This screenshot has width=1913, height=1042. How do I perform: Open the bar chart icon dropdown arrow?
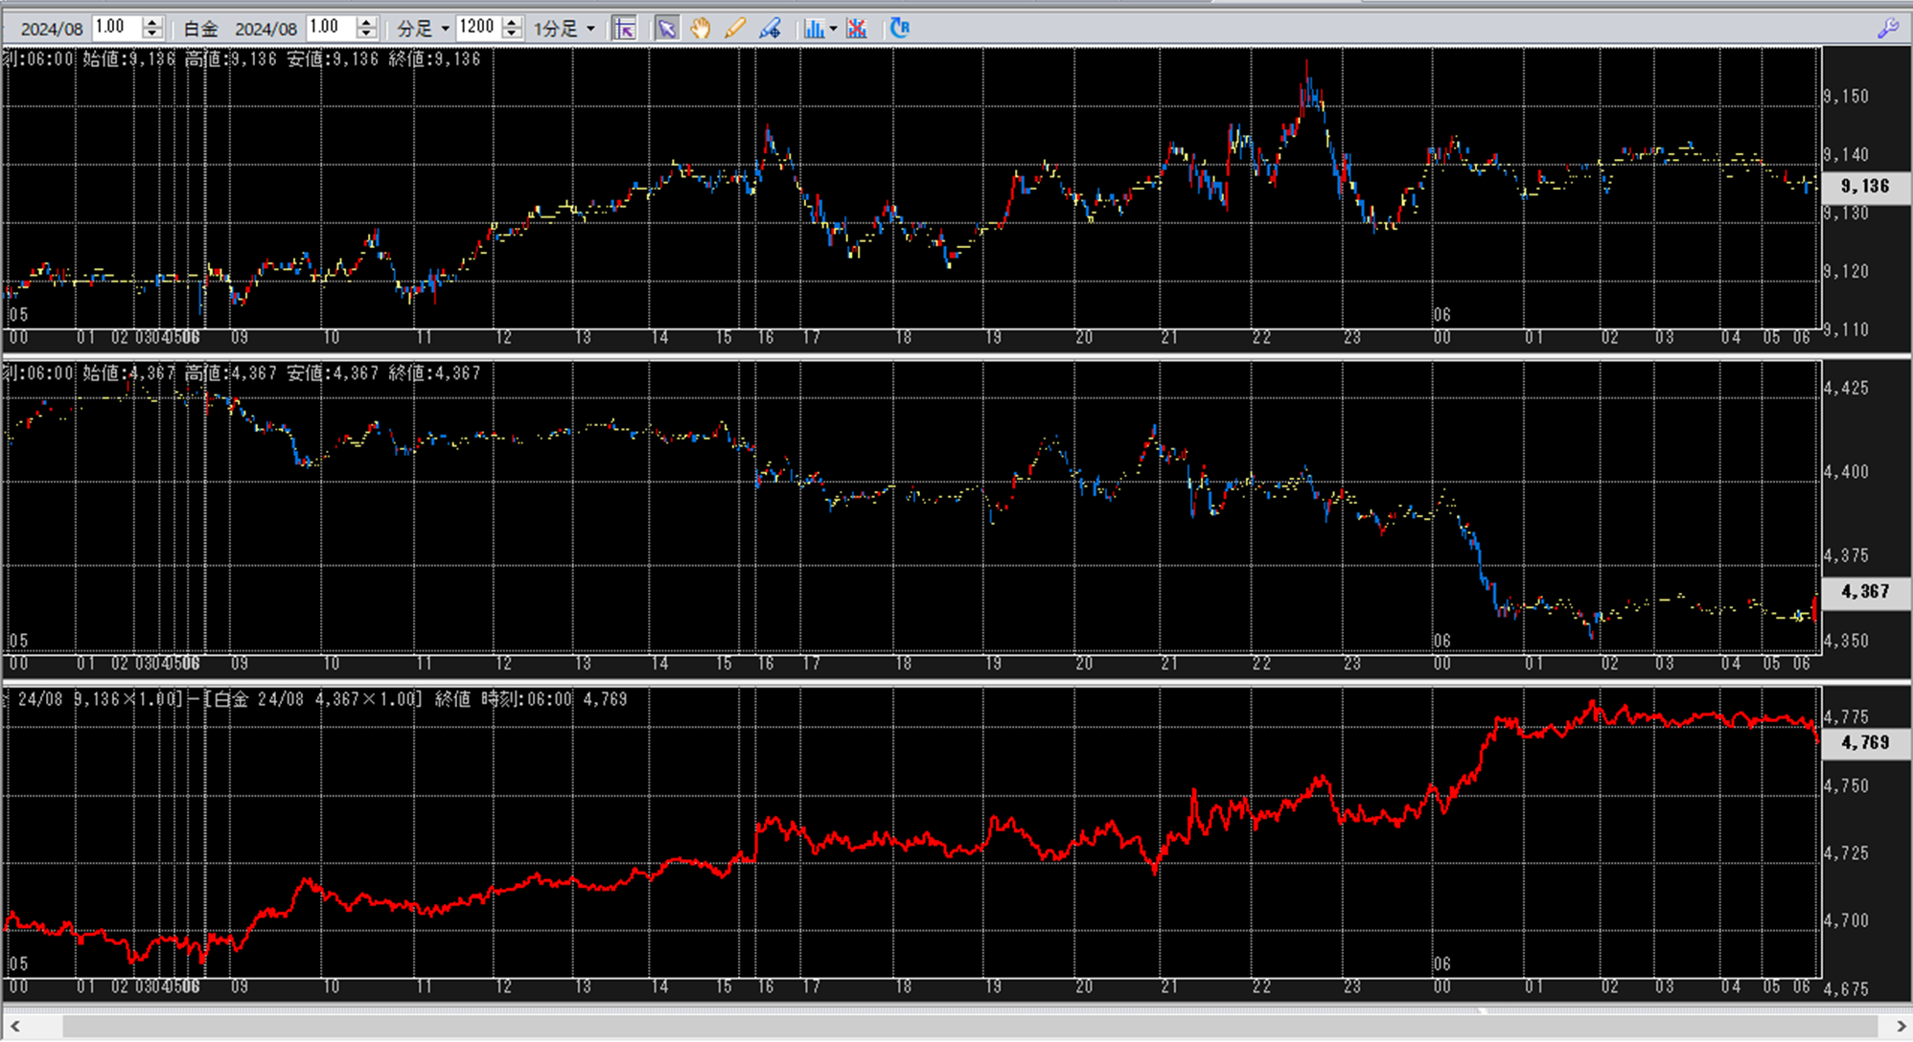833,29
